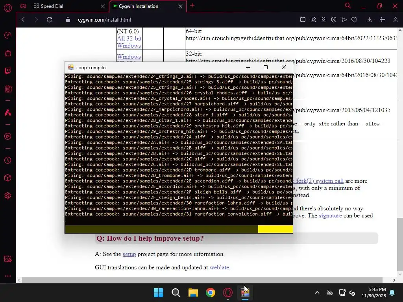Screen dimensions: 403x302
Task: Select the console line 'Extracting codebook' for 31_rarefaction-convolution.aiff
Action: click(179, 214)
